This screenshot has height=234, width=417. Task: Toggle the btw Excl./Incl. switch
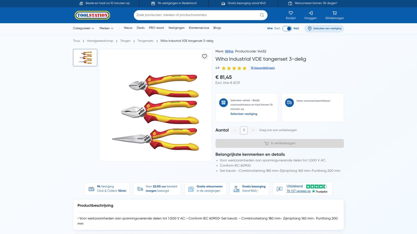[287, 28]
